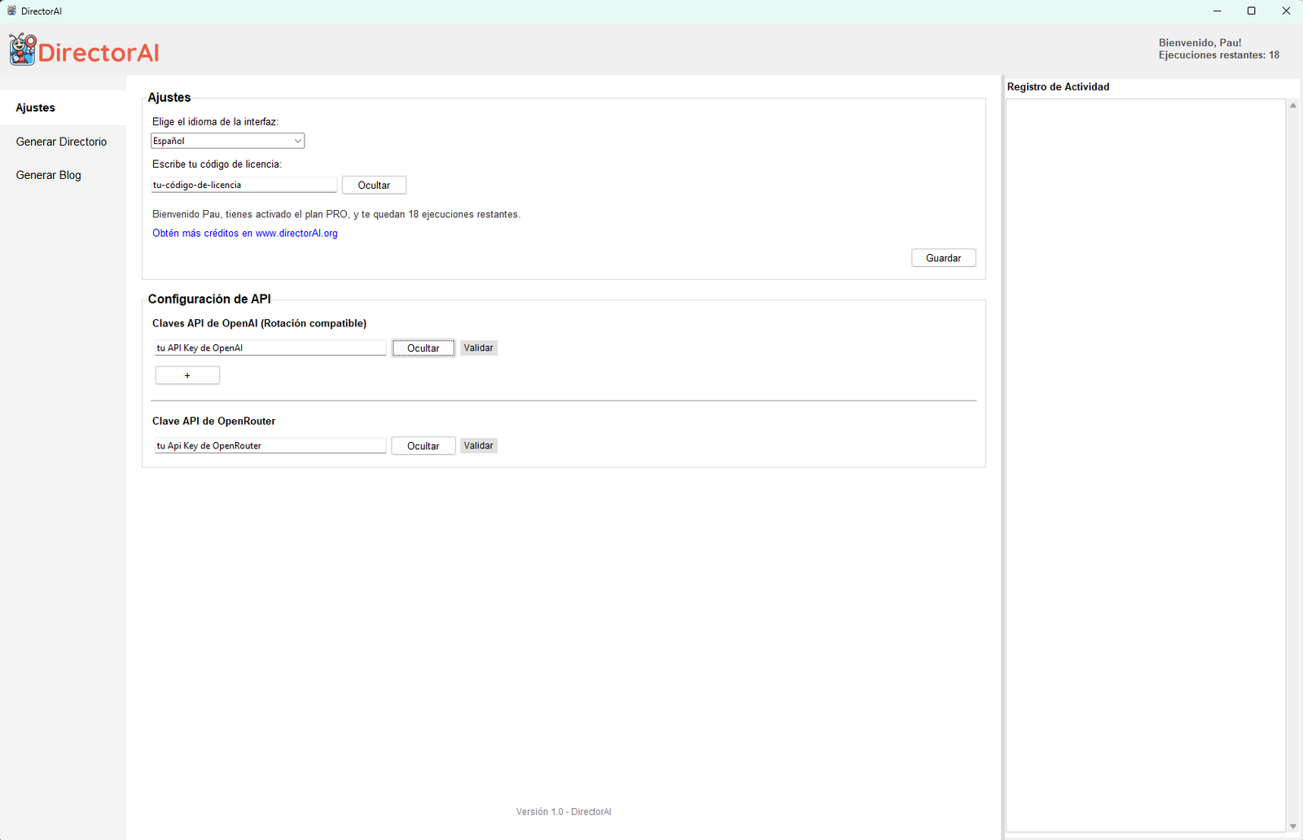The width and height of the screenshot is (1303, 840).
Task: Click Guardar to save settings
Action: [x=942, y=257]
